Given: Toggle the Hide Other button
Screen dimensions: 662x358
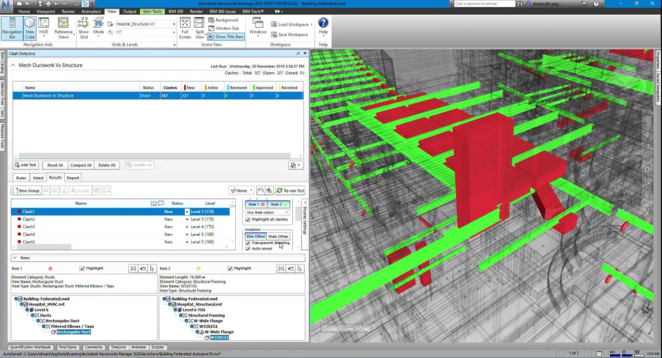Looking at the screenshot, I should (278, 236).
